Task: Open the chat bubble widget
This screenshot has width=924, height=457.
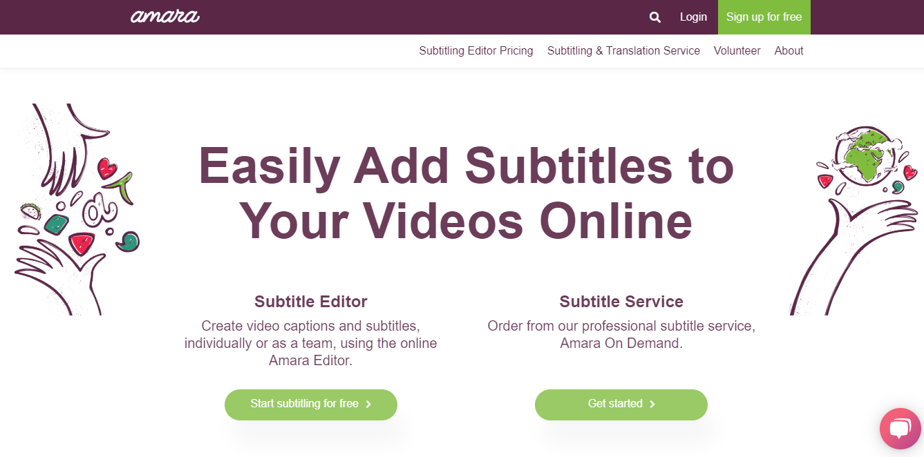Action: 900,429
